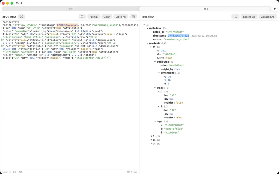Collapse the metadata node
The image size is (279, 174).
click(147, 28)
